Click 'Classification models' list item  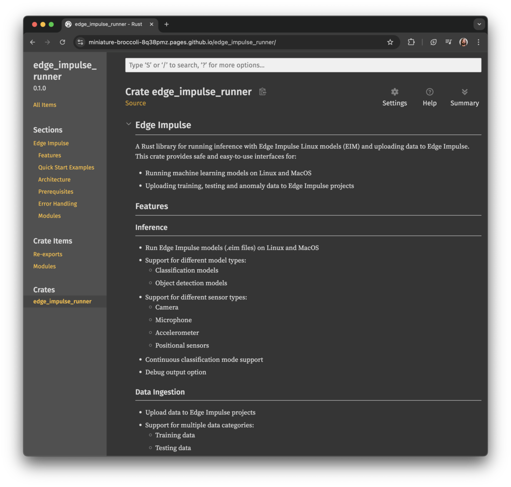click(x=187, y=270)
